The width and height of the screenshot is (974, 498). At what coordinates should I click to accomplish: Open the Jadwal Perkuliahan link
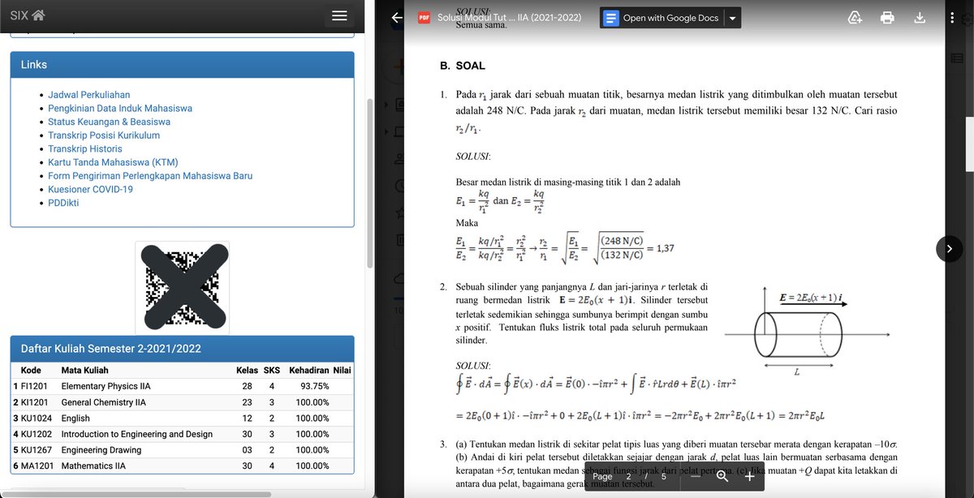[x=88, y=95]
